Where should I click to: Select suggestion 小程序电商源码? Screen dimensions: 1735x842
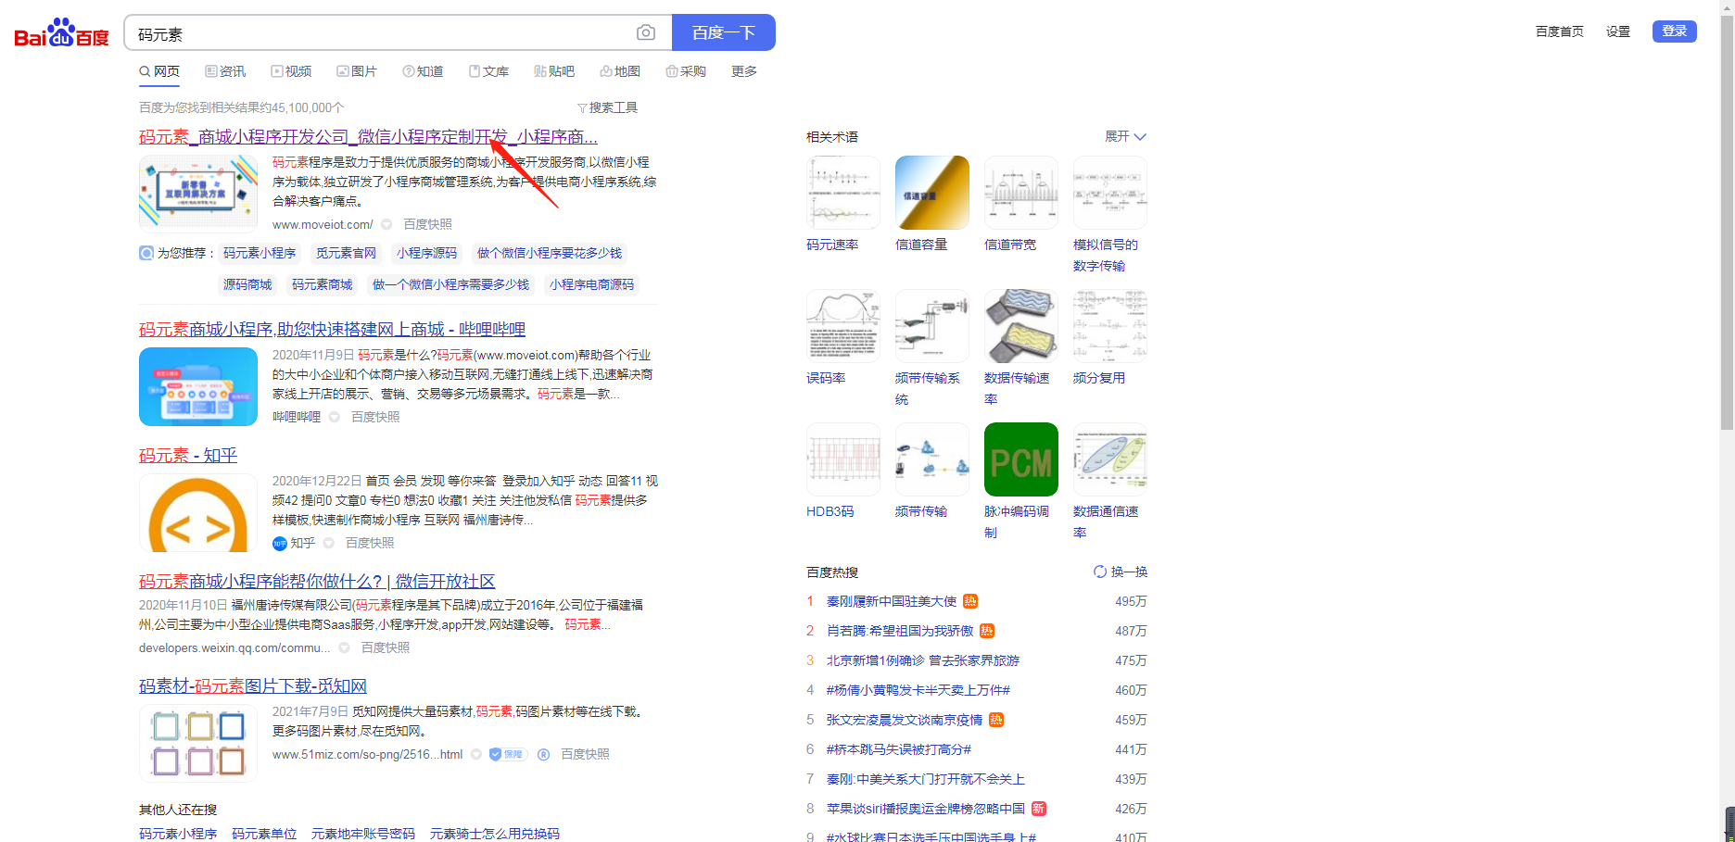591,284
